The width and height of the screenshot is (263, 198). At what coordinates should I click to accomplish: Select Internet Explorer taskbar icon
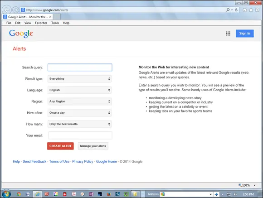(37, 194)
